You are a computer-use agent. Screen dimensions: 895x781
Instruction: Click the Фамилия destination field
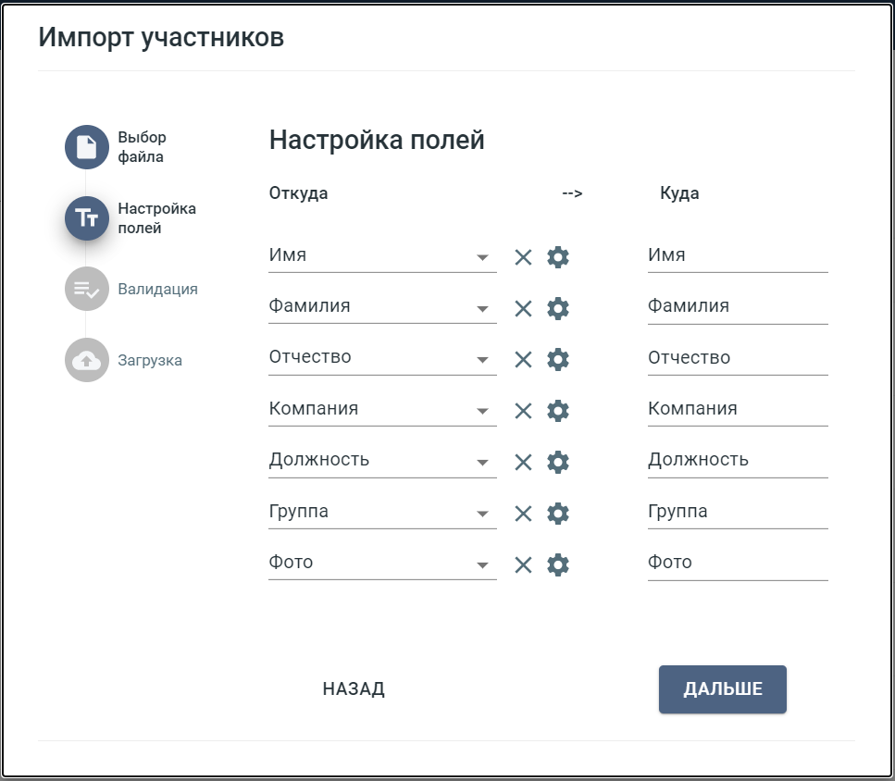[737, 306]
